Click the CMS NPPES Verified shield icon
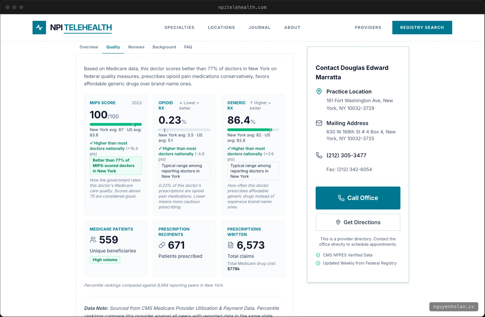Viewport: 485px width, 317px height. tap(318, 255)
